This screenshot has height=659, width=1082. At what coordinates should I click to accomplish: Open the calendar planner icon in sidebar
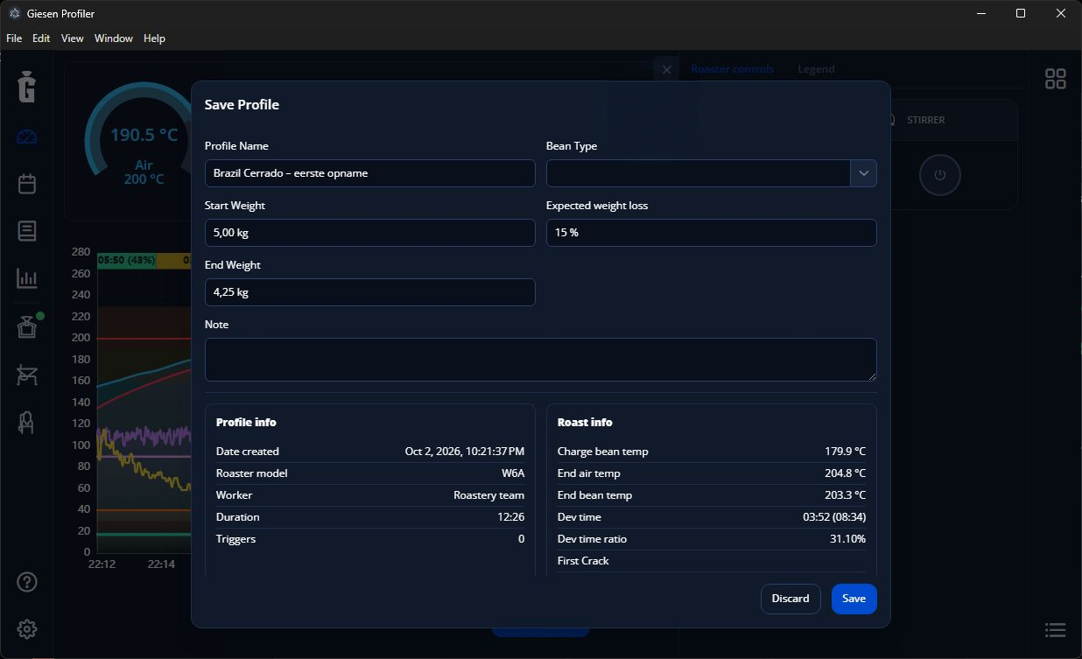point(27,184)
